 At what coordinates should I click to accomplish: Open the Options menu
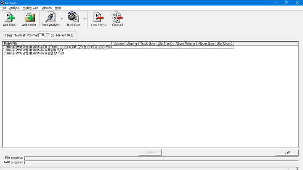[47, 8]
